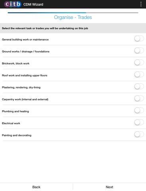The image size is (146, 191).
Task: Select the CDM Wizard title text
Action: [33, 4]
